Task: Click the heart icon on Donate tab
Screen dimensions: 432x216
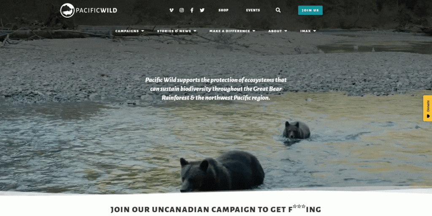Action: click(x=428, y=116)
